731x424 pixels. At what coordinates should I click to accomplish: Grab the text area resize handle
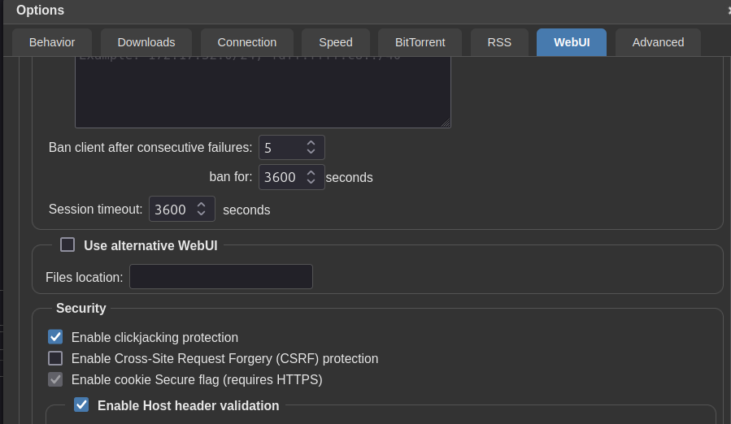click(446, 123)
